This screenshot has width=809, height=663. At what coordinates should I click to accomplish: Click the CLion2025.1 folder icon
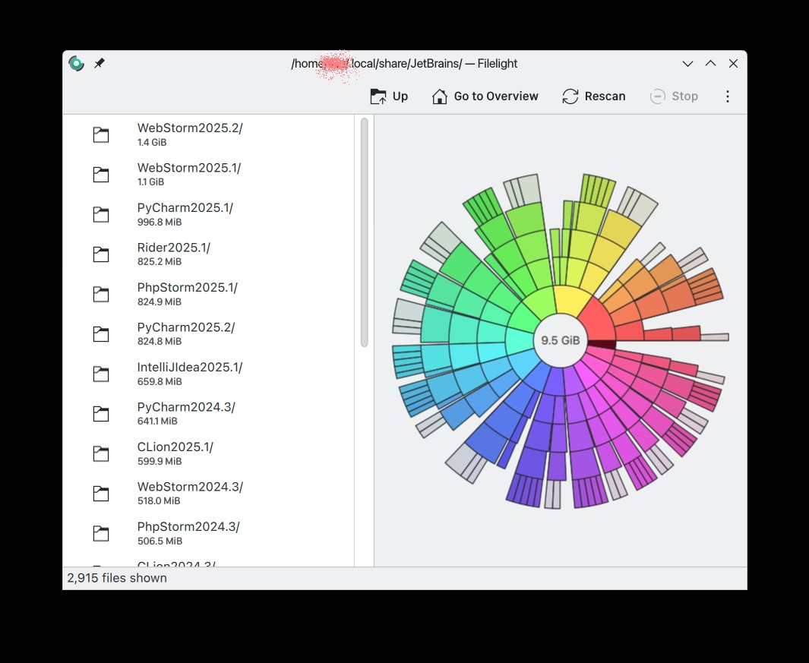pos(101,454)
